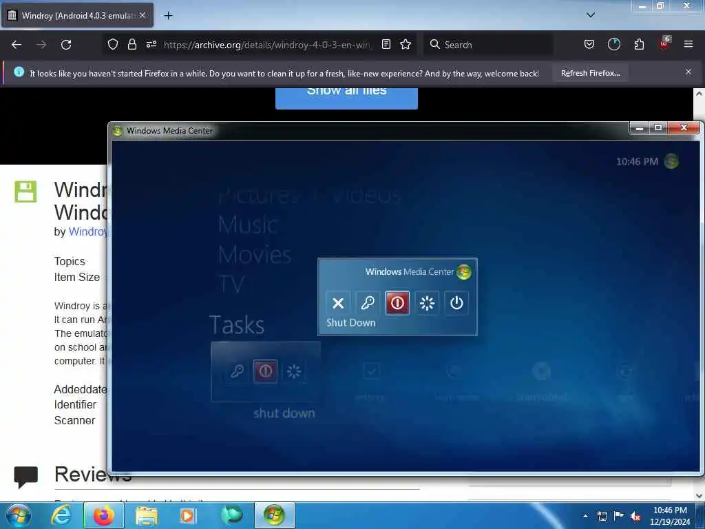Click the key log-off icon in the shutdown dialog
This screenshot has height=529, width=705.
(368, 303)
